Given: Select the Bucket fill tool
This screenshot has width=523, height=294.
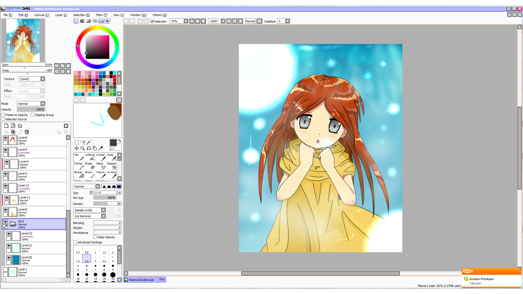Looking at the screenshot, I should [79, 174].
